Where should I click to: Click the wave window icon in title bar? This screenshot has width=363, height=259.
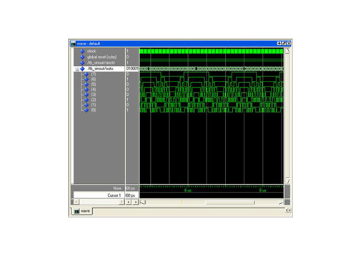74,44
